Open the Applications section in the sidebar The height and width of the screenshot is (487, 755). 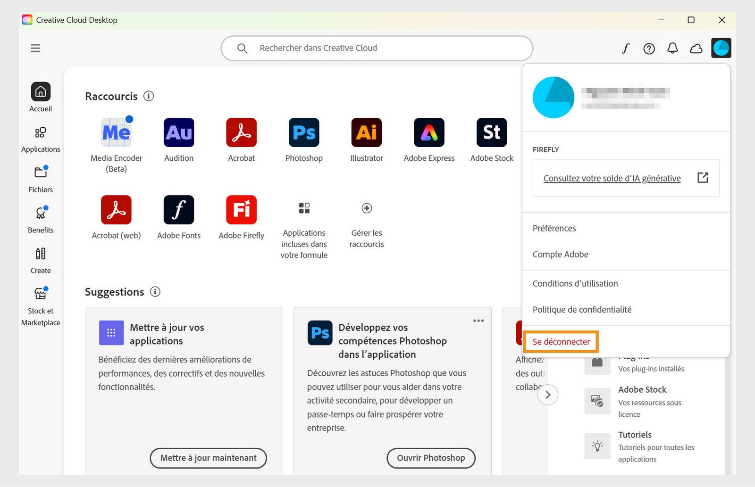coord(41,139)
